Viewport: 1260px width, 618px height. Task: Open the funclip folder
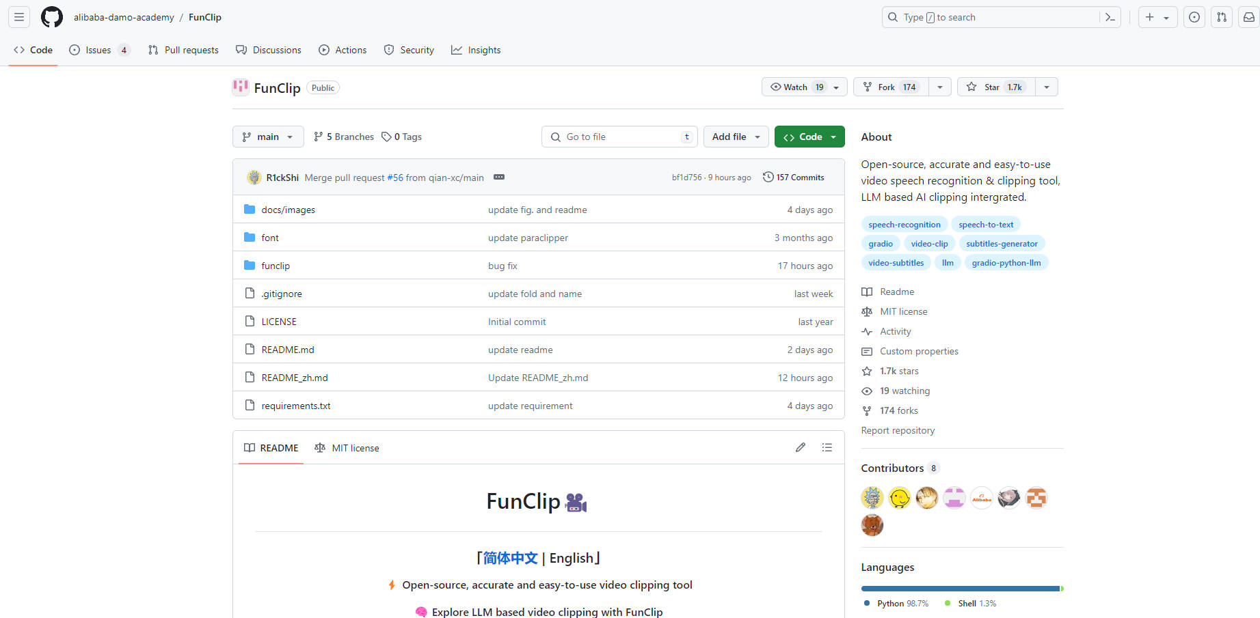point(276,265)
